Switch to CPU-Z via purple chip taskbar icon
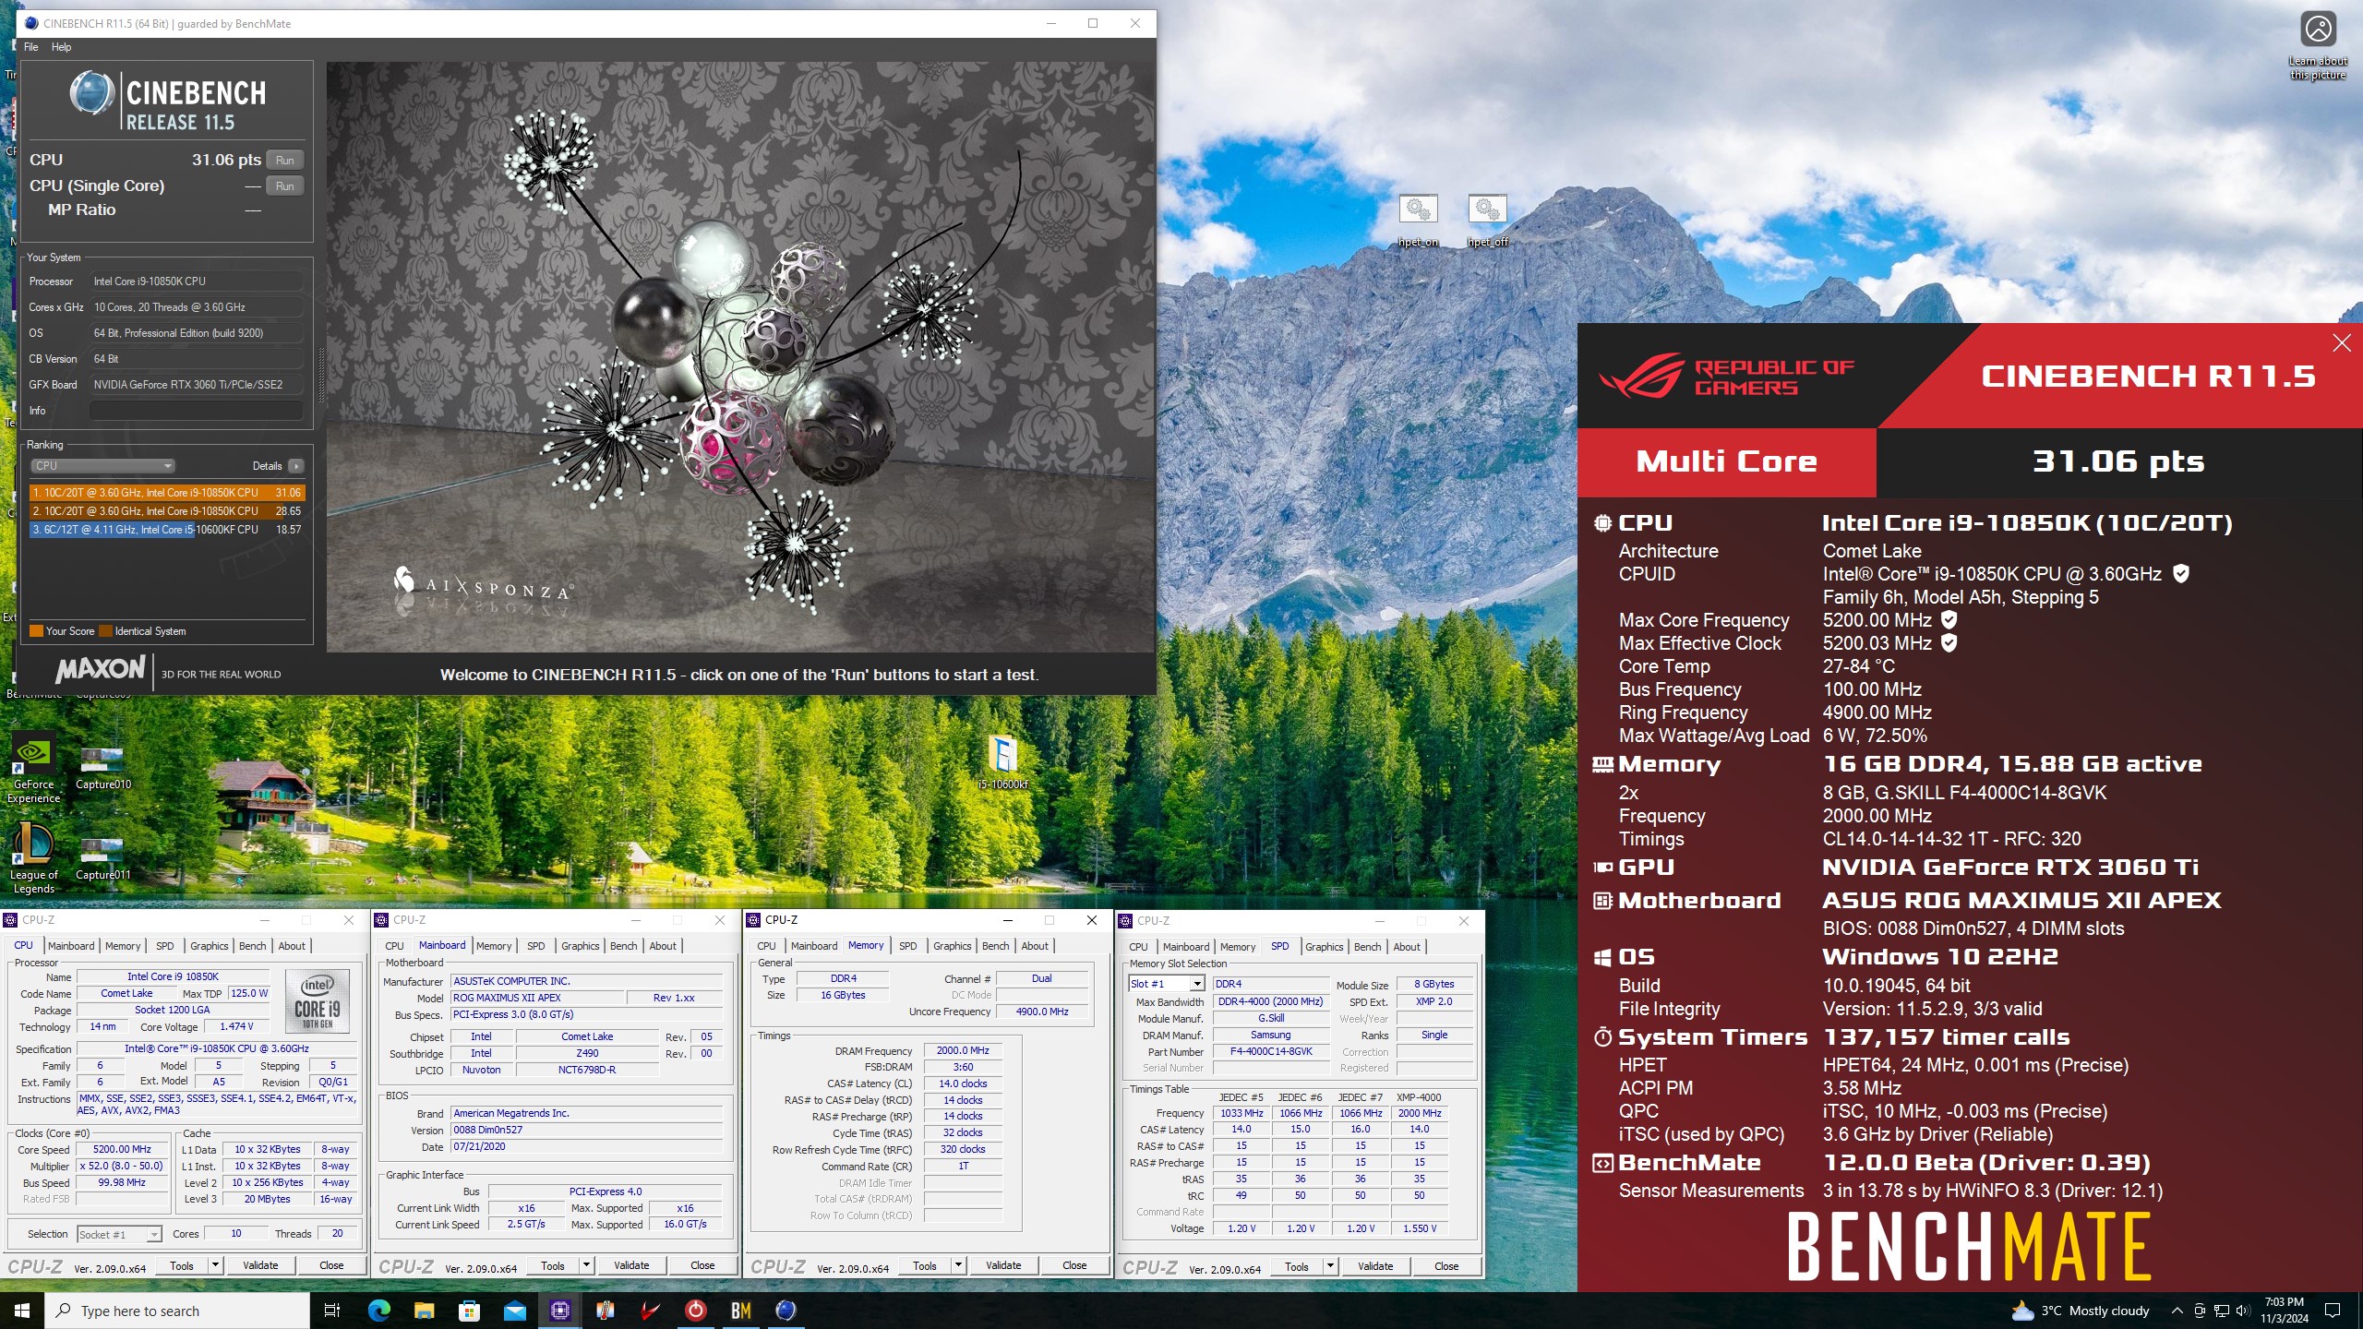Screen dimensions: 2363x1329 coord(559,1311)
